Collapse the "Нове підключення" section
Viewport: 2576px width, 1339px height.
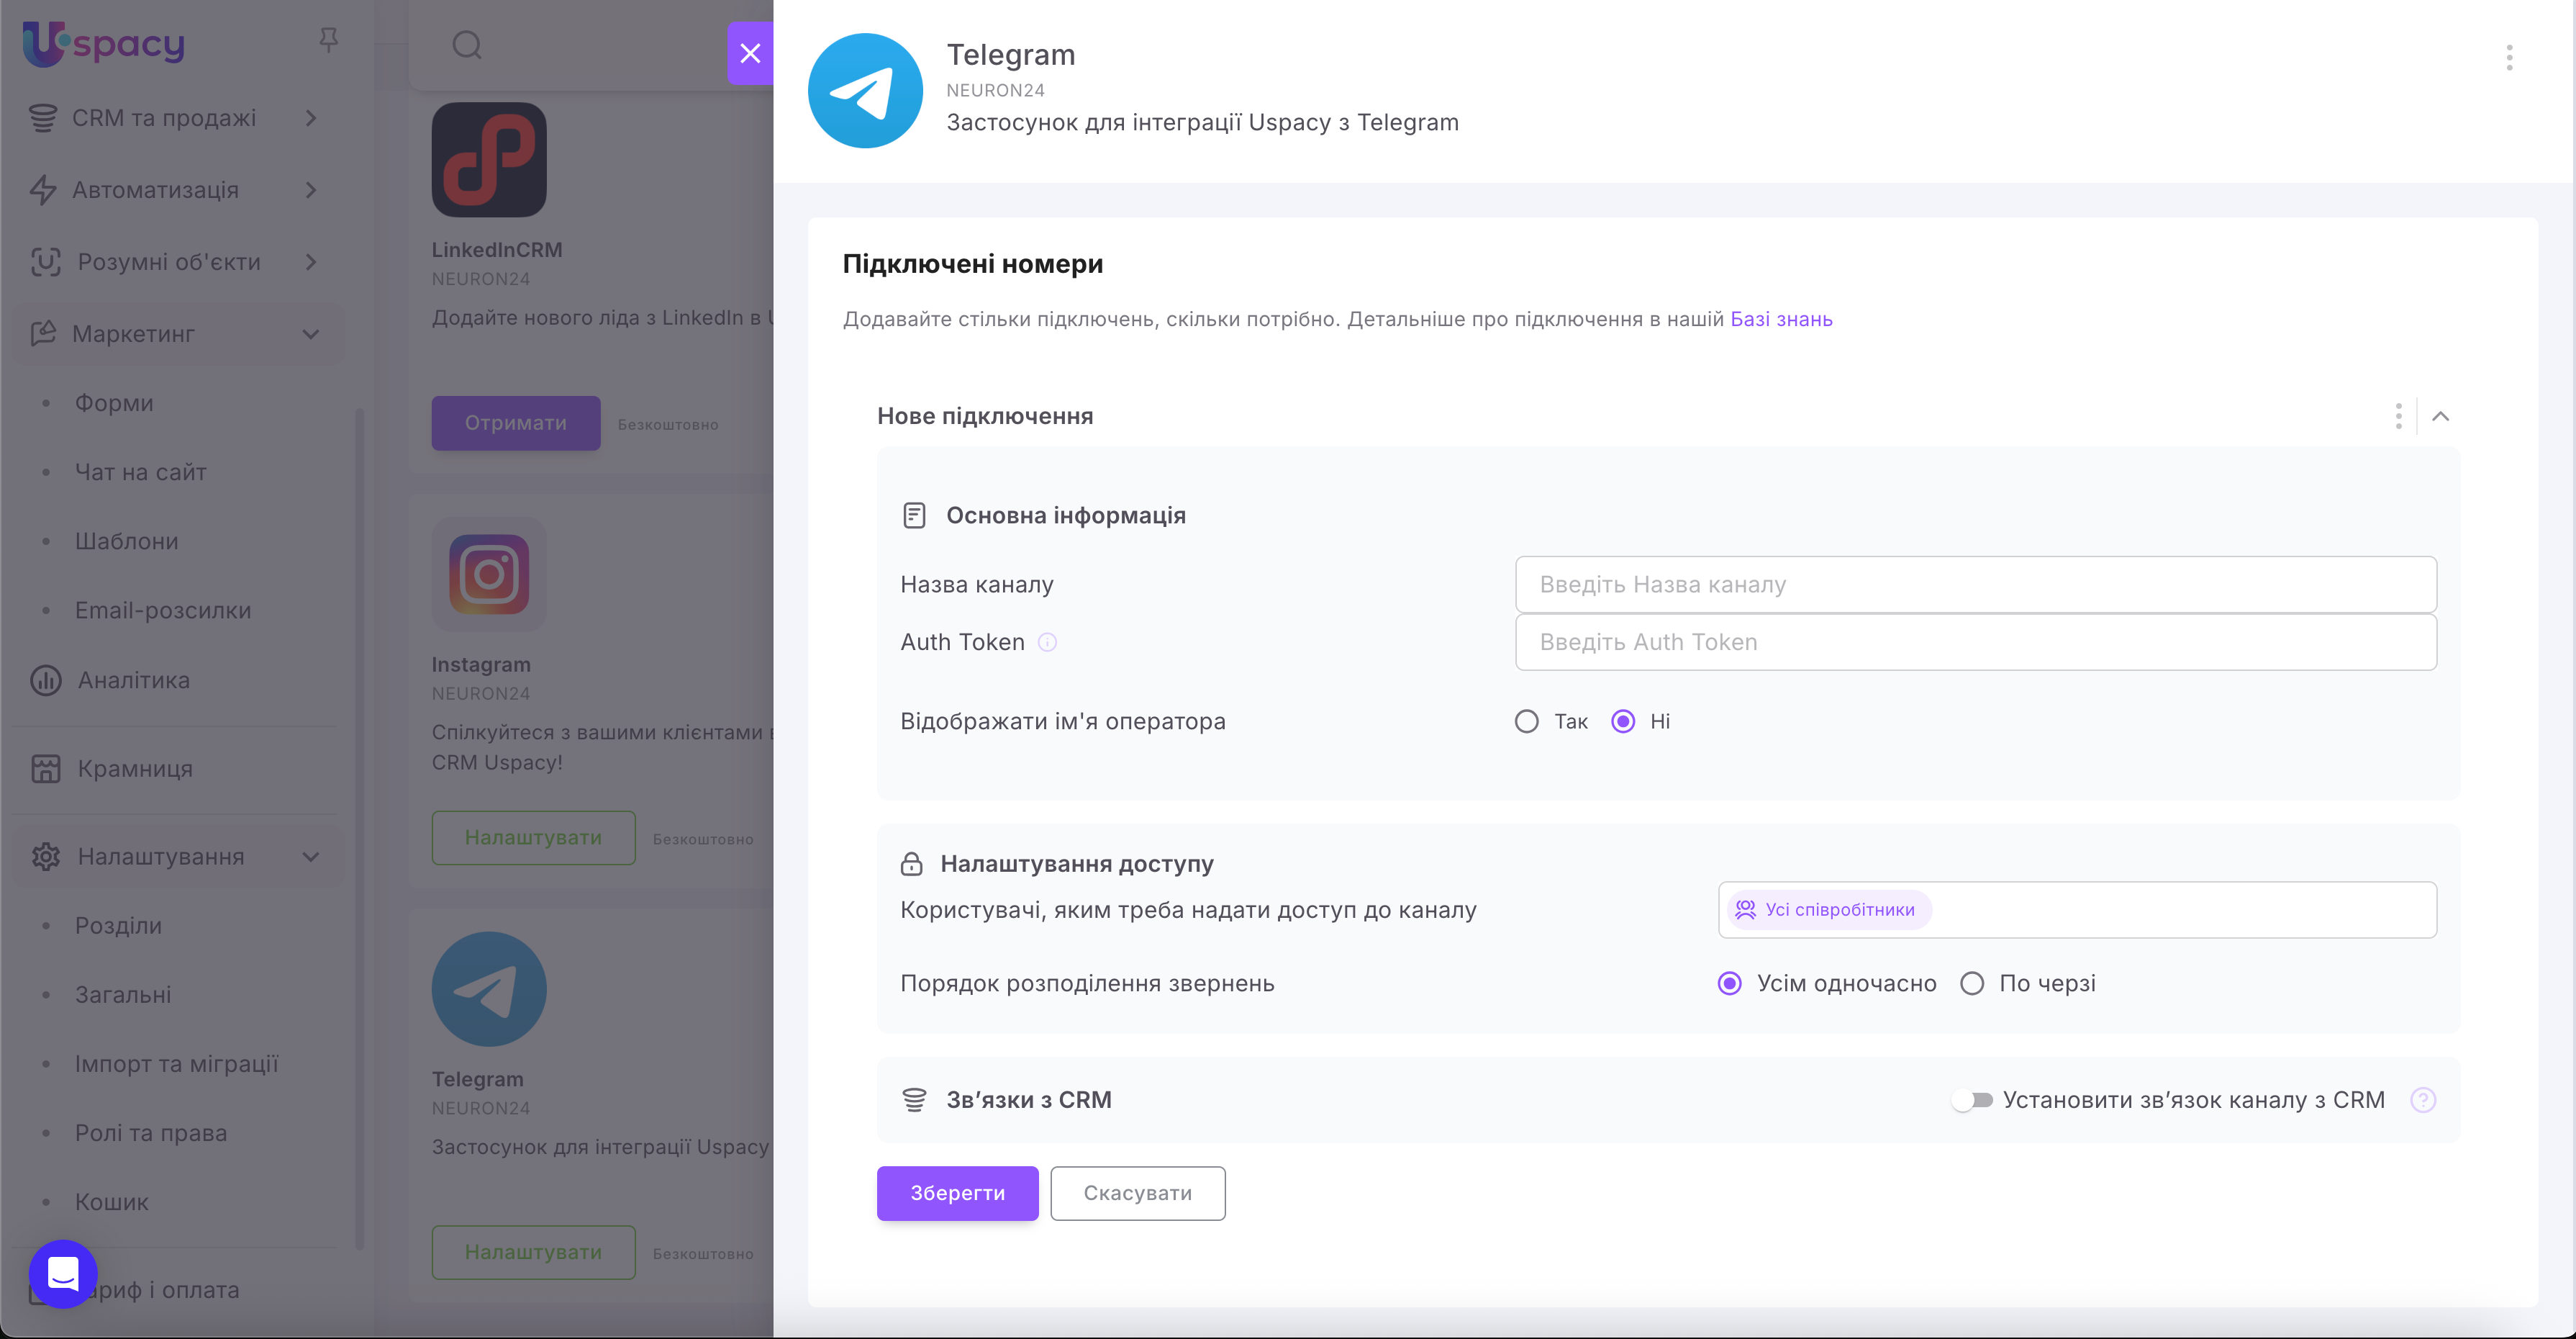point(2440,416)
